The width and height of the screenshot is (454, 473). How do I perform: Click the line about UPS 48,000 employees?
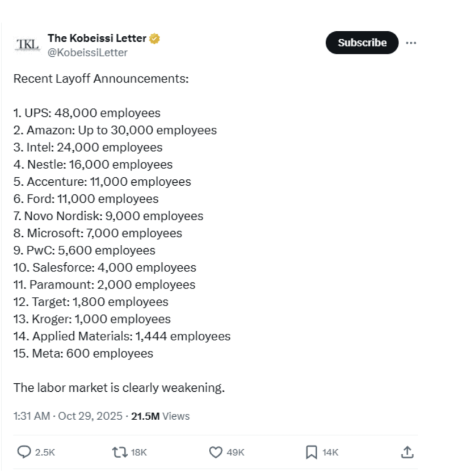pos(87,113)
